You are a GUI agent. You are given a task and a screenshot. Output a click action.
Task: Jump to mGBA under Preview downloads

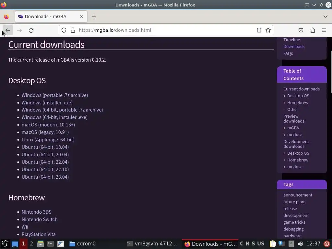[x=293, y=128]
